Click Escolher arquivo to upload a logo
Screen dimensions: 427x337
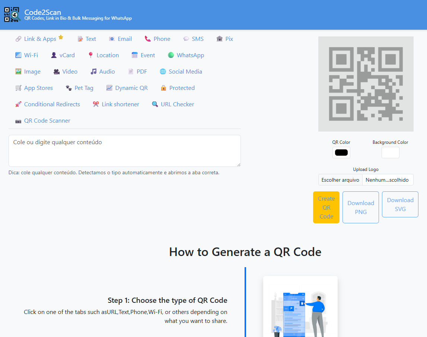click(340, 179)
